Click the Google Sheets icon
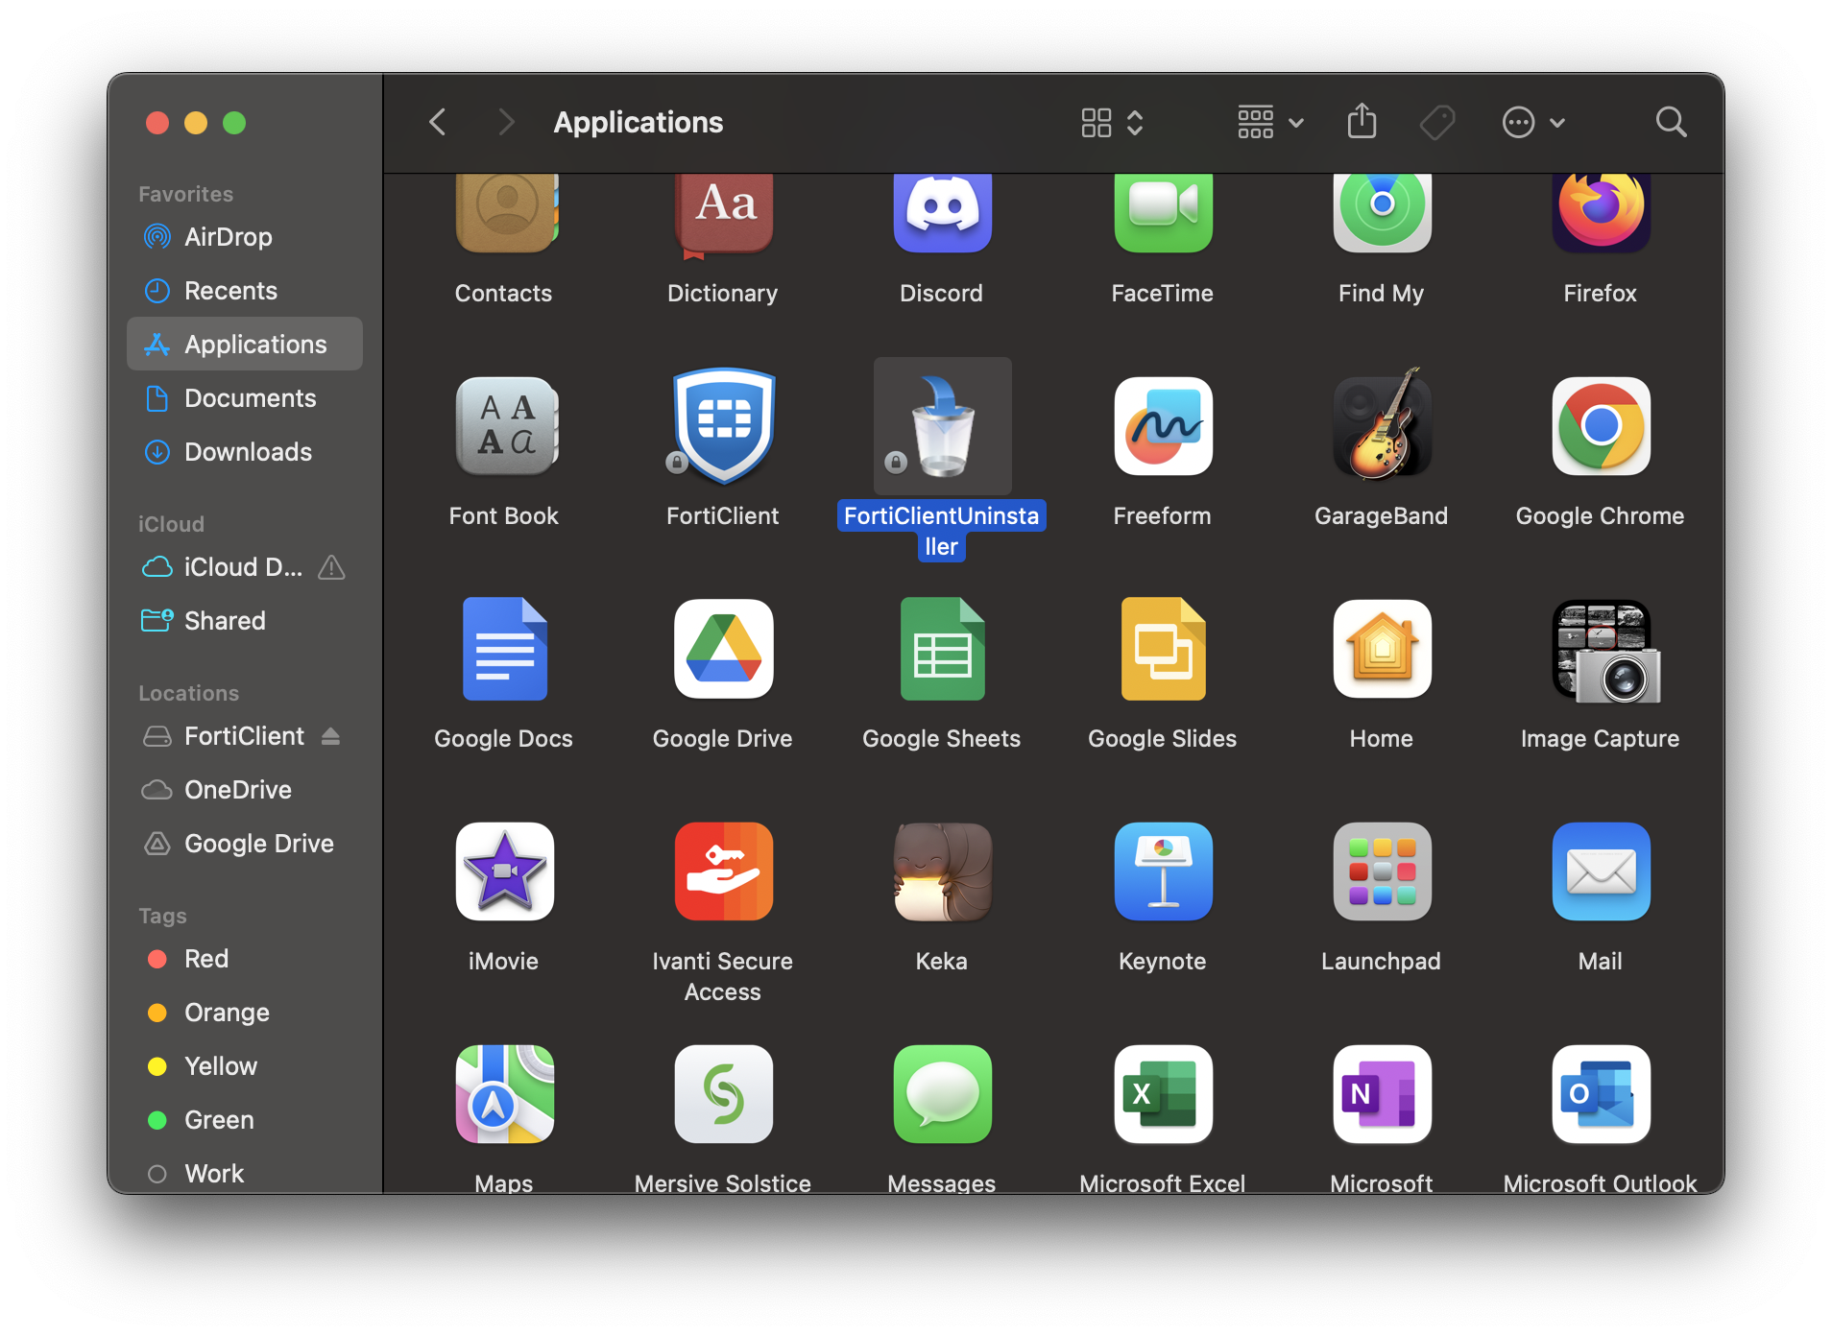The image size is (1832, 1336). pos(943,649)
